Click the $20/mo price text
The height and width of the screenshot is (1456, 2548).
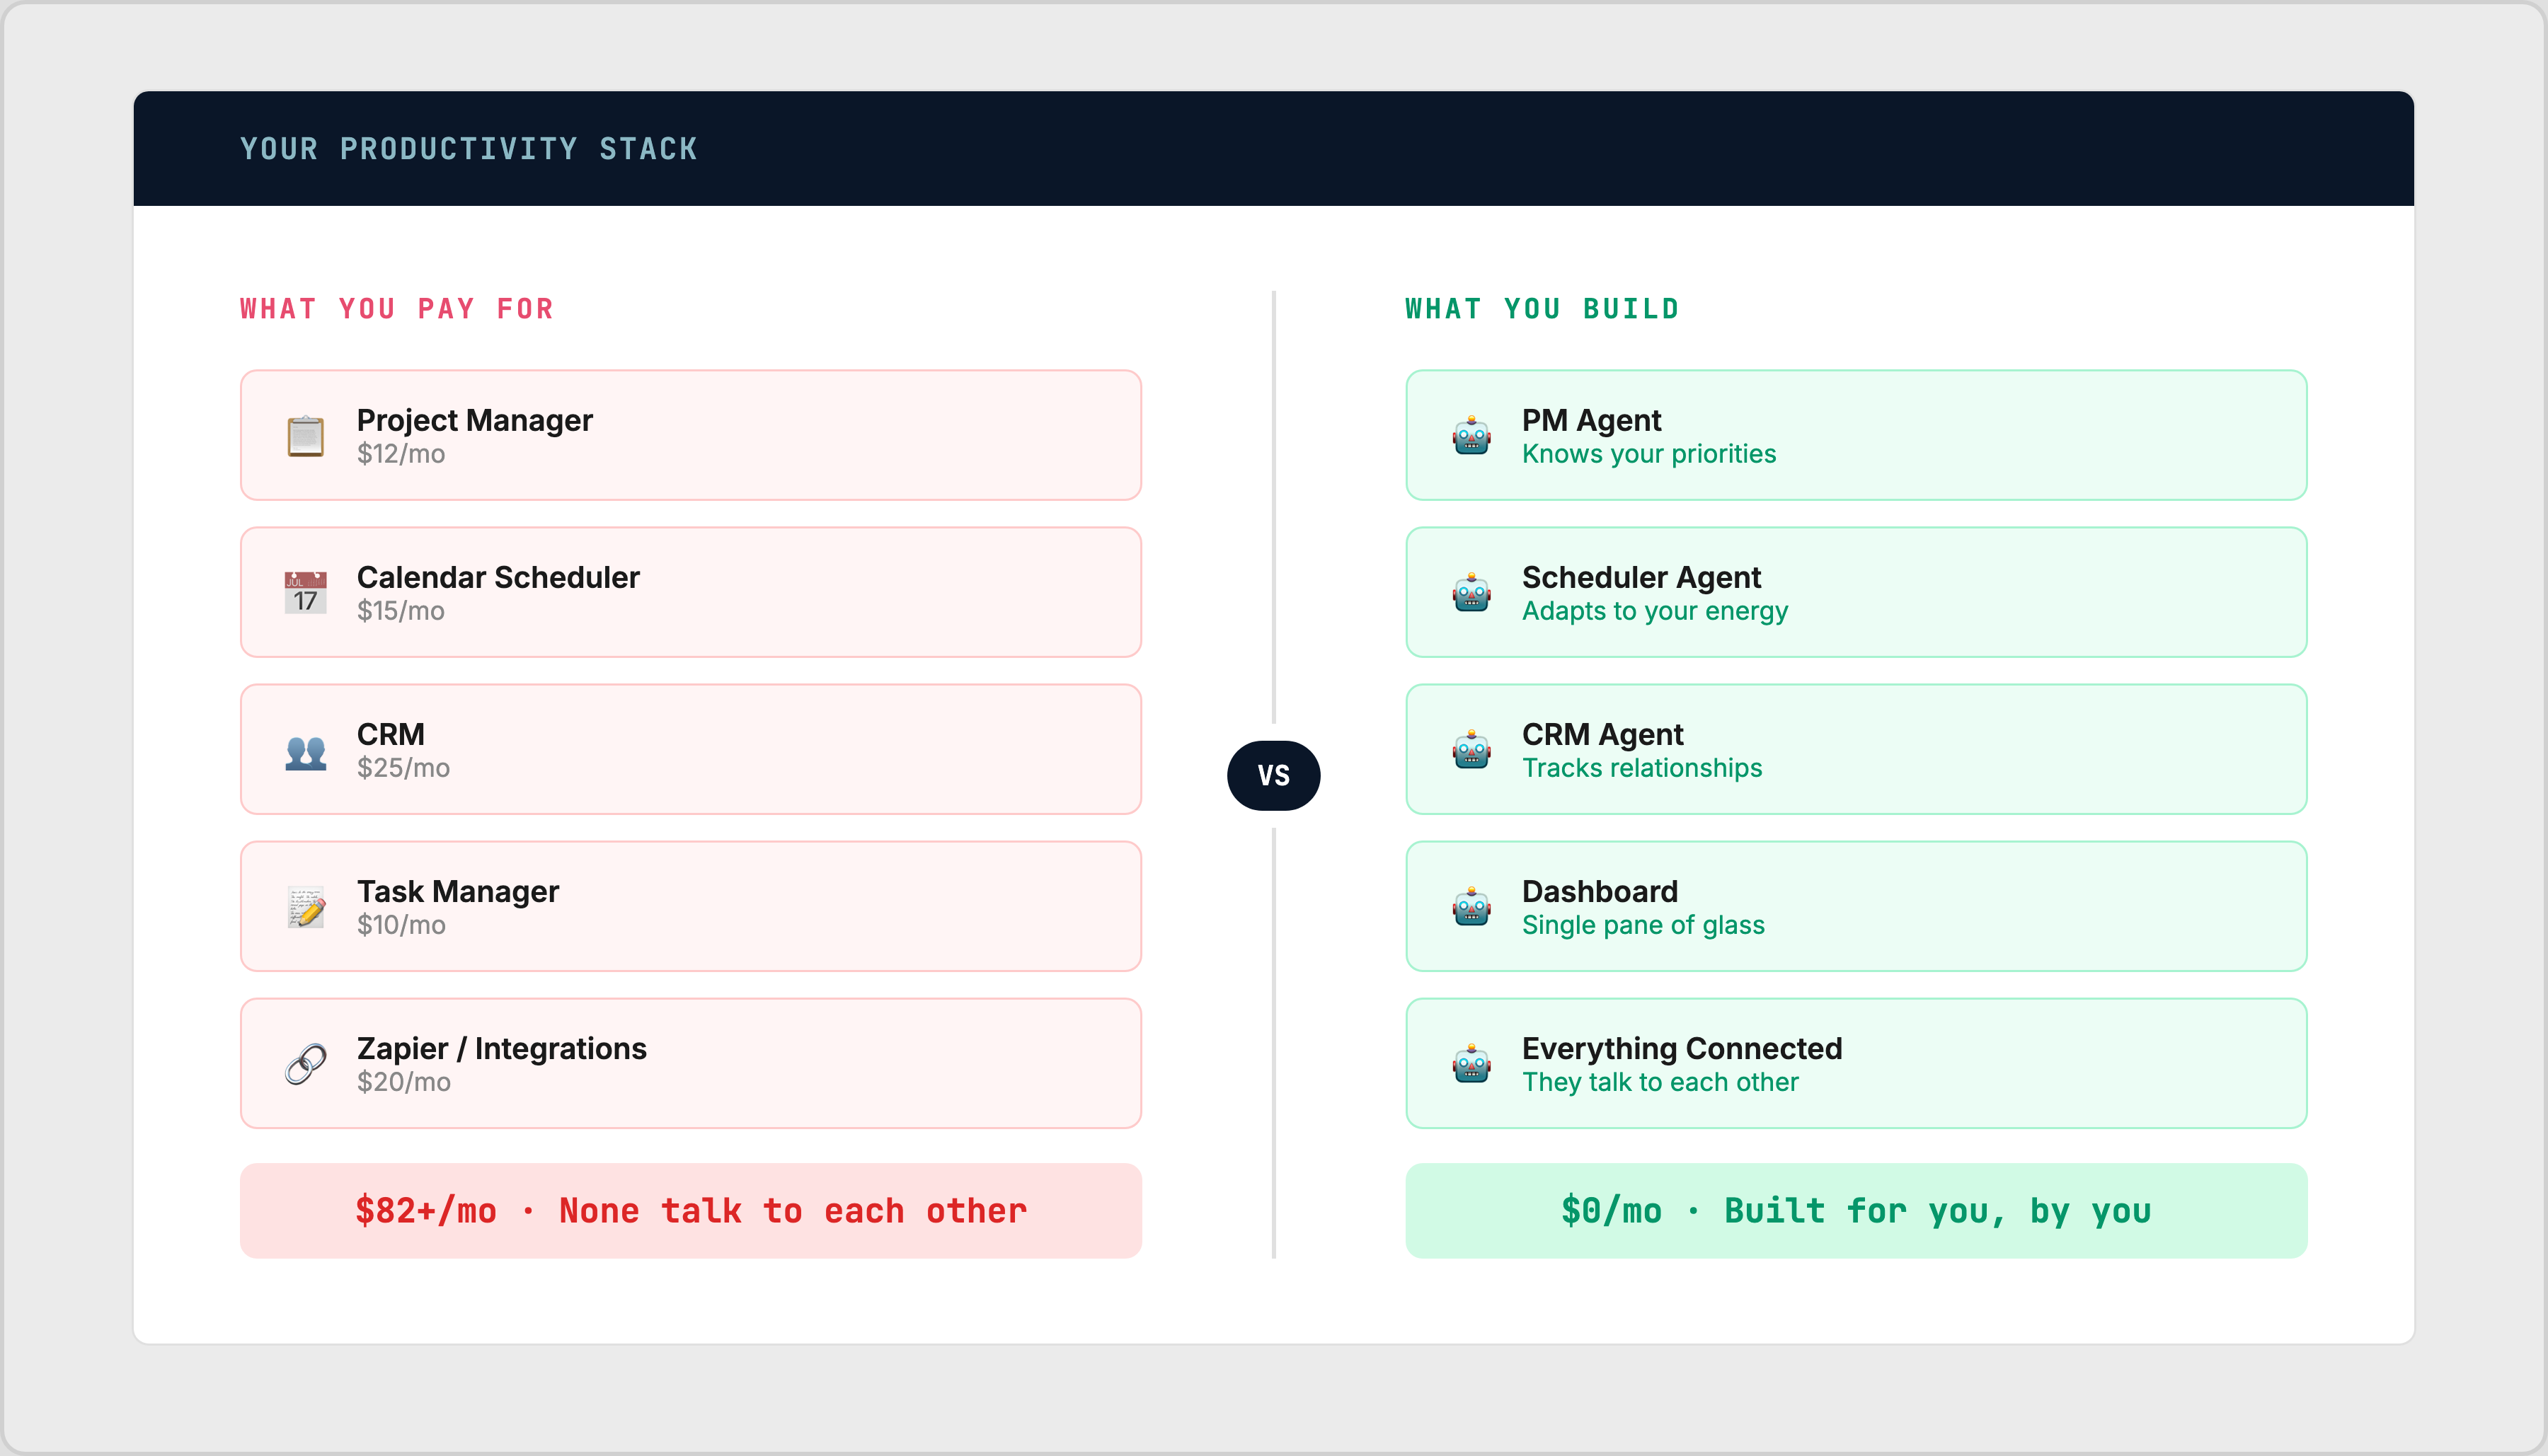point(403,1082)
